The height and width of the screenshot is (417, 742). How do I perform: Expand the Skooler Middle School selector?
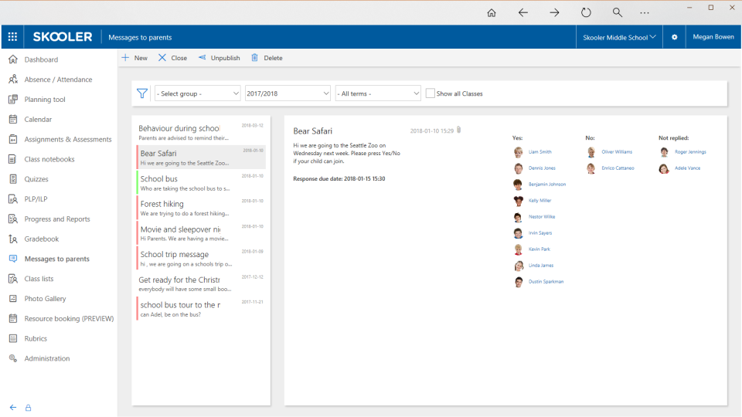click(x=620, y=37)
